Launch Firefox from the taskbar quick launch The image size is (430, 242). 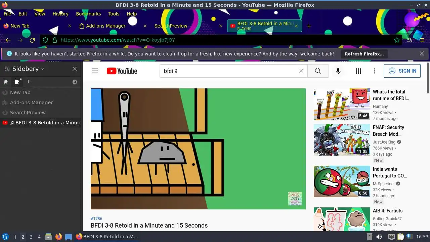(58, 237)
